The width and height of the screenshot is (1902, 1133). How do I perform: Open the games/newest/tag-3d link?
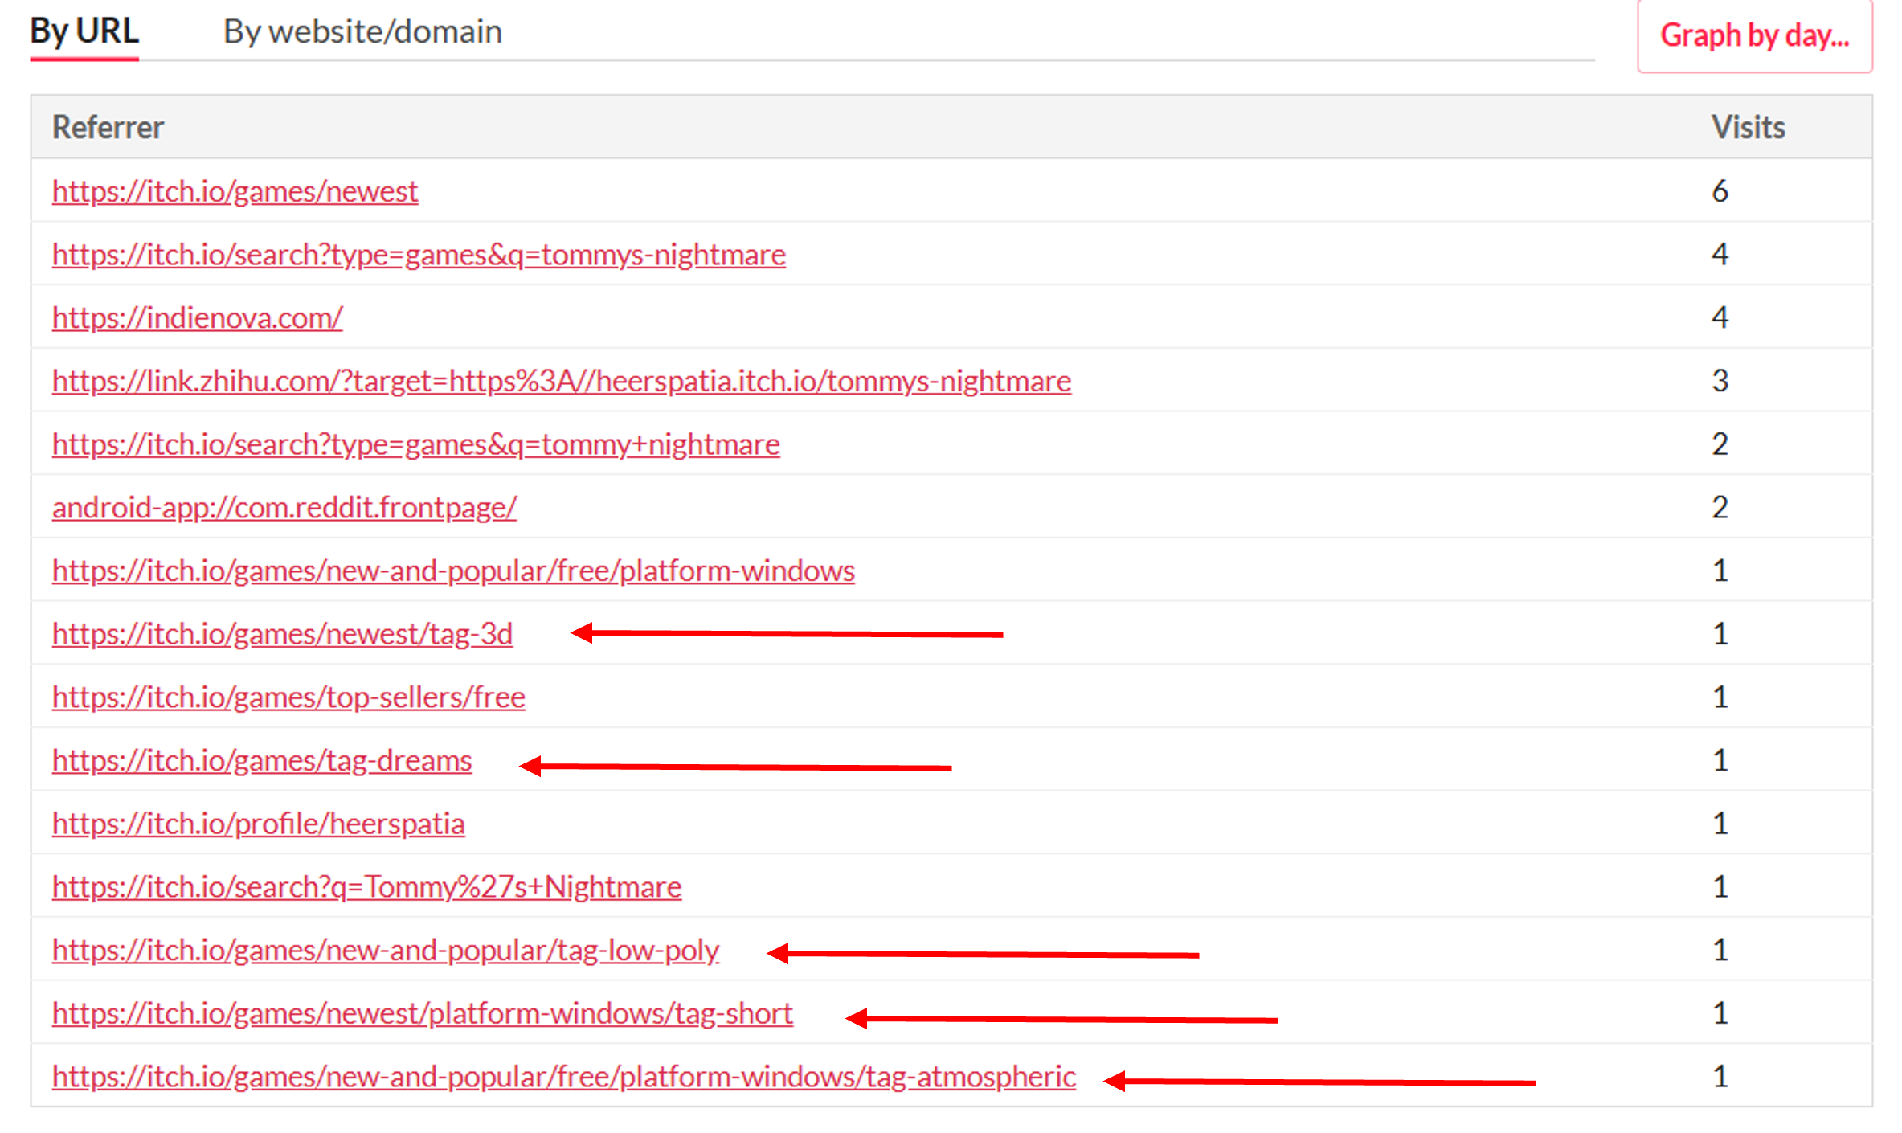tap(282, 634)
